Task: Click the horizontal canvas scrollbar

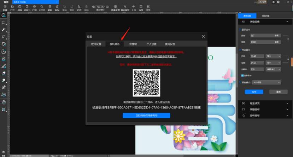Action: 147,156
